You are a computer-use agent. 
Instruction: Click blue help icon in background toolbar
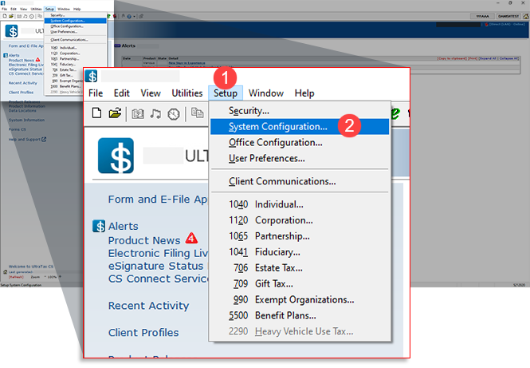click(x=129, y=16)
